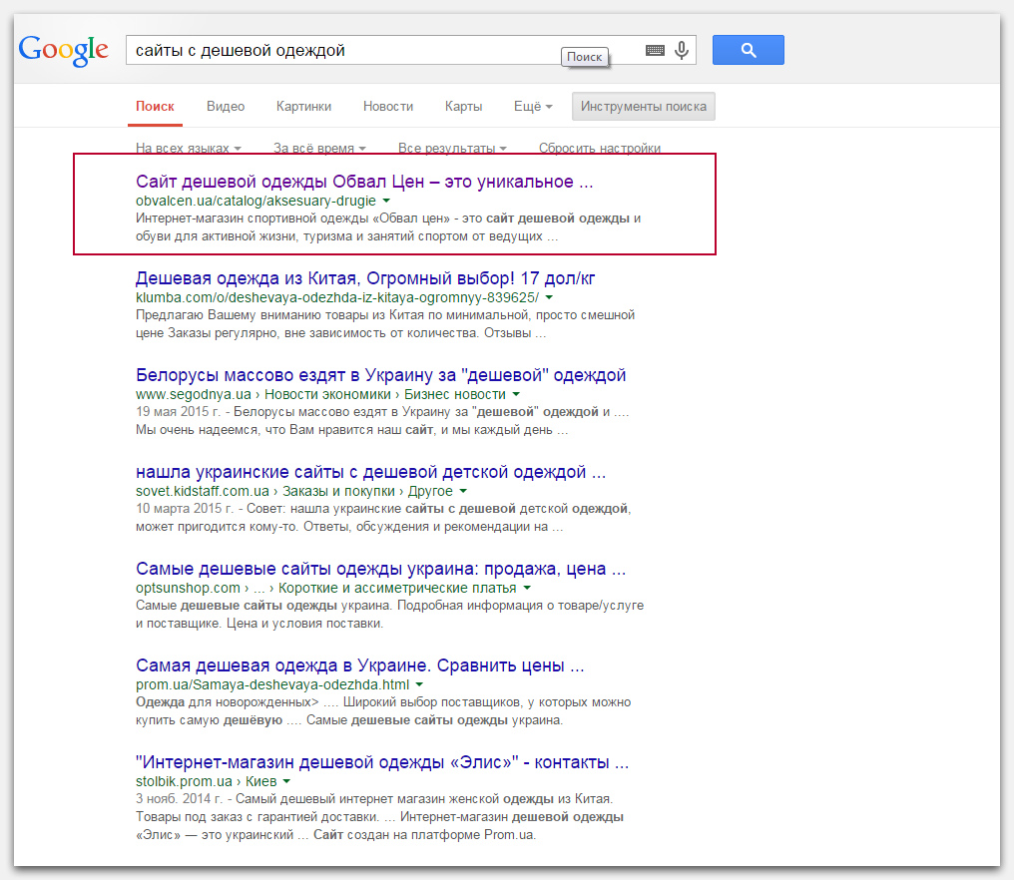This screenshot has width=1014, height=880.
Task: Click snippet text dated 19 мая 2015
Action: (x=382, y=421)
